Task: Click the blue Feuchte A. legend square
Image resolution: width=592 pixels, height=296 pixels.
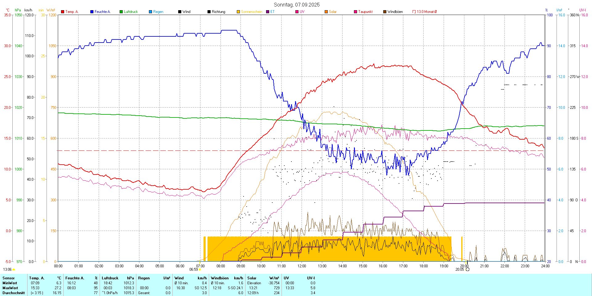Action: 92,12
